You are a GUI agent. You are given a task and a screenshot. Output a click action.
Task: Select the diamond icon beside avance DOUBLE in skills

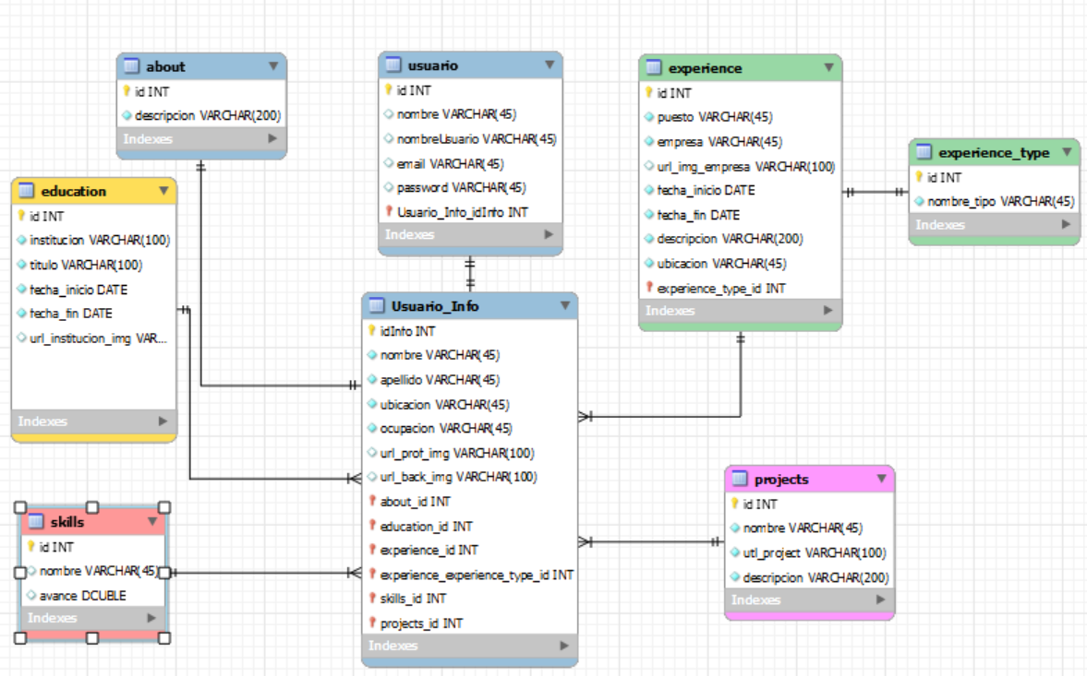click(30, 595)
